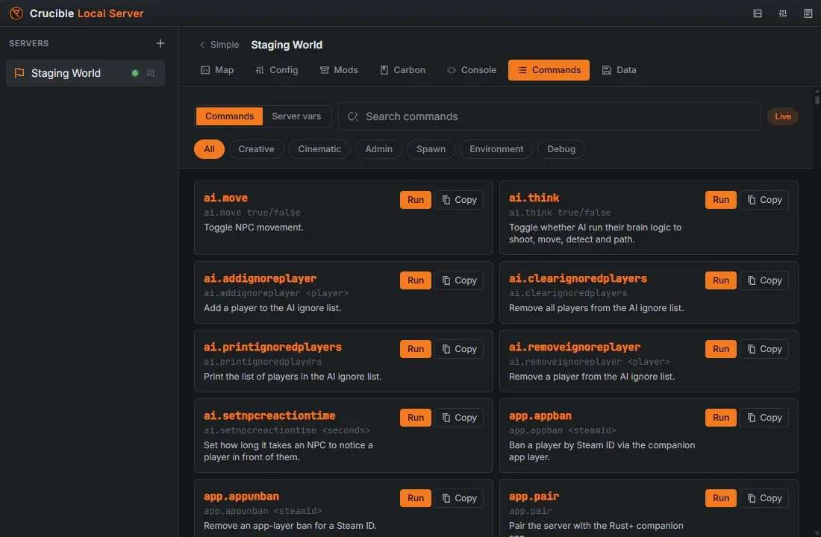
Task: Filter by Environment category chip
Action: pos(496,148)
